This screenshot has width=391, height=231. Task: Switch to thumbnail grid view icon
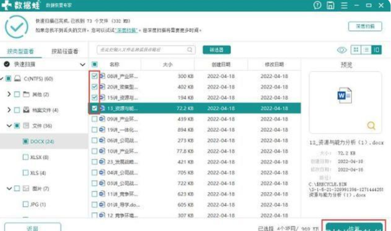point(355,50)
